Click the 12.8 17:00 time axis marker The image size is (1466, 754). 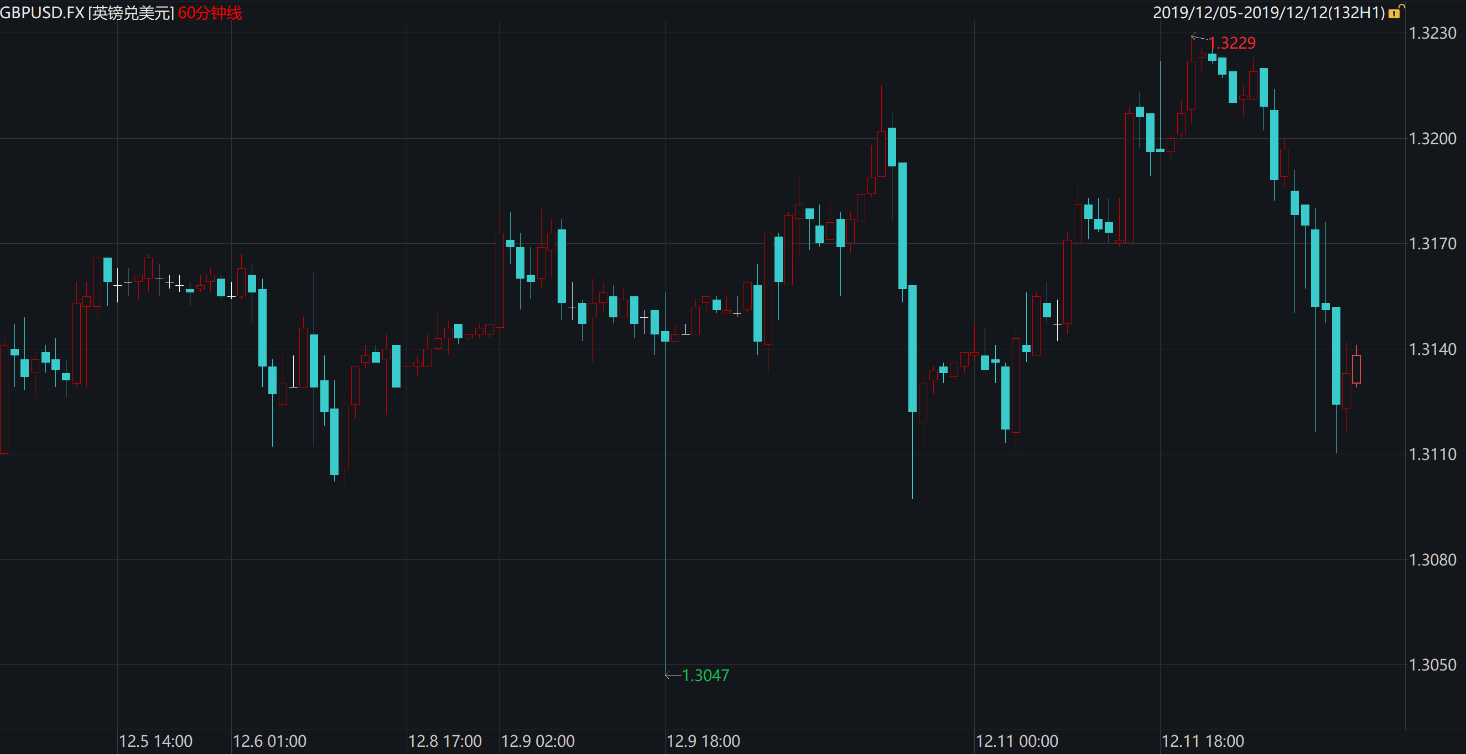444,741
